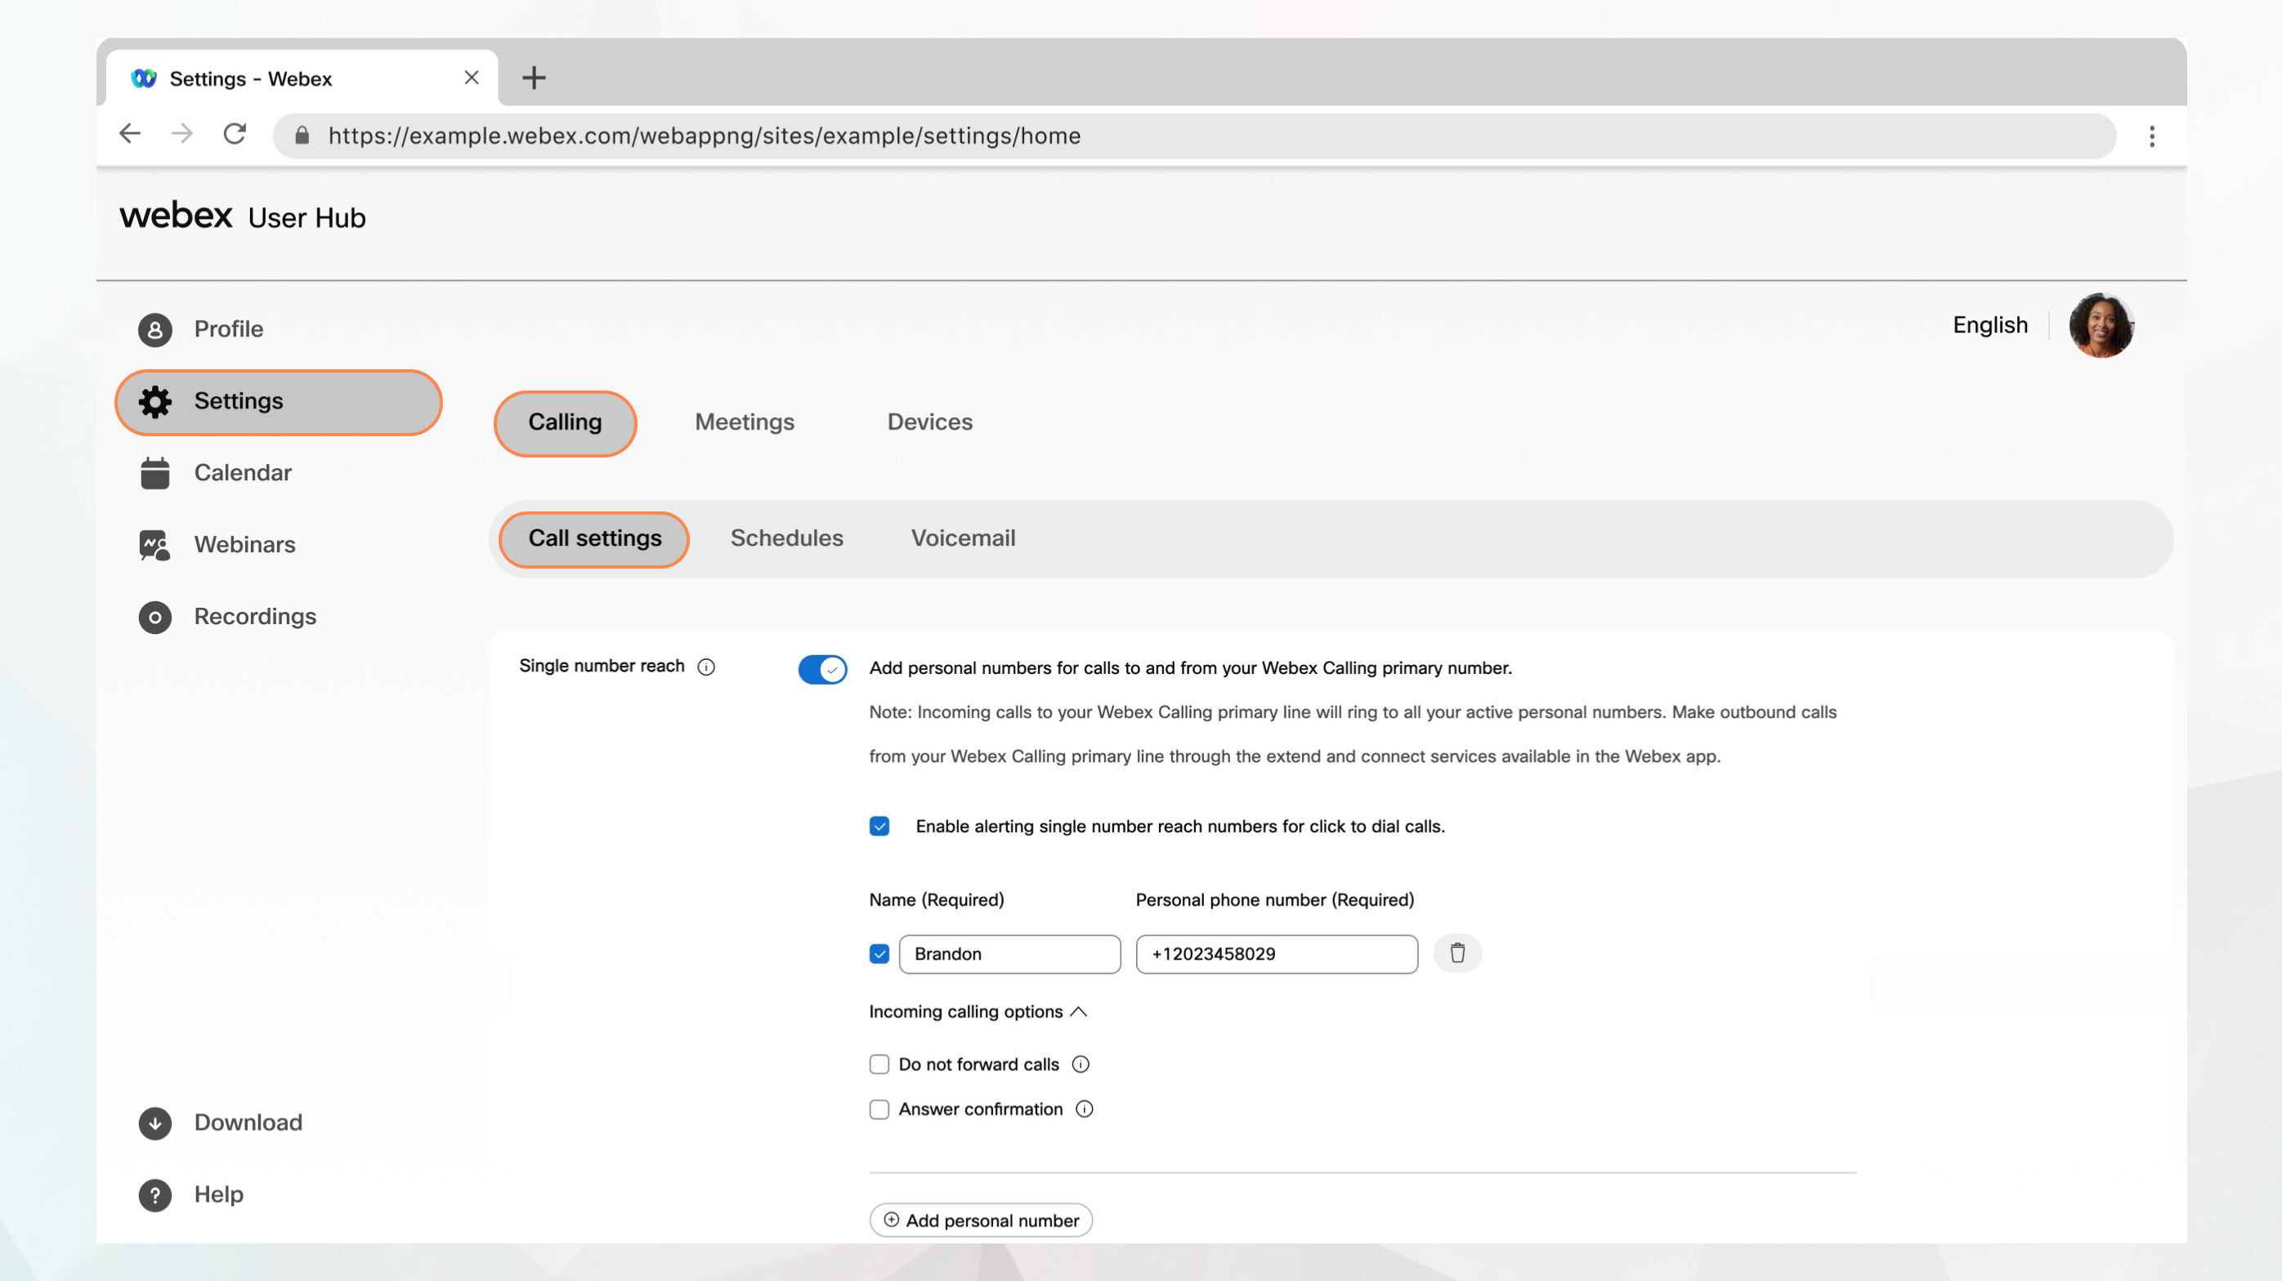Select the Devices navigation tab
The width and height of the screenshot is (2282, 1281).
point(929,422)
